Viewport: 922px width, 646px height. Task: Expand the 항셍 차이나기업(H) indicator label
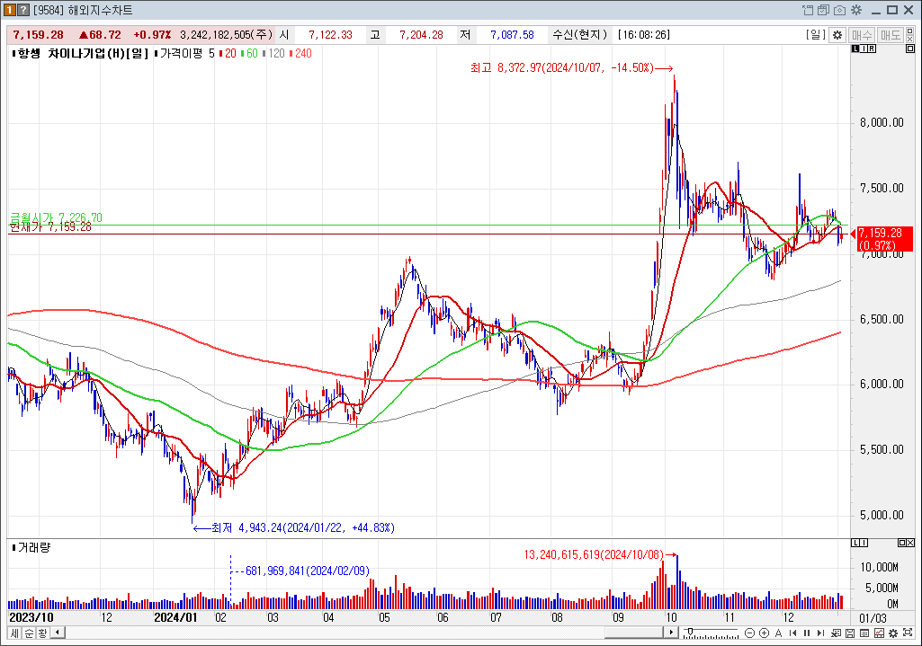(x=78, y=54)
